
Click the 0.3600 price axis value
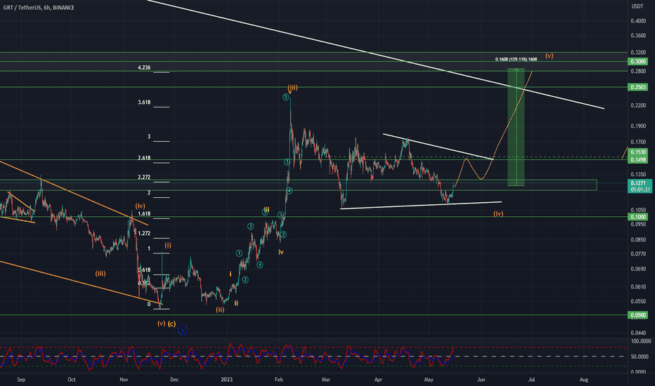coord(638,36)
